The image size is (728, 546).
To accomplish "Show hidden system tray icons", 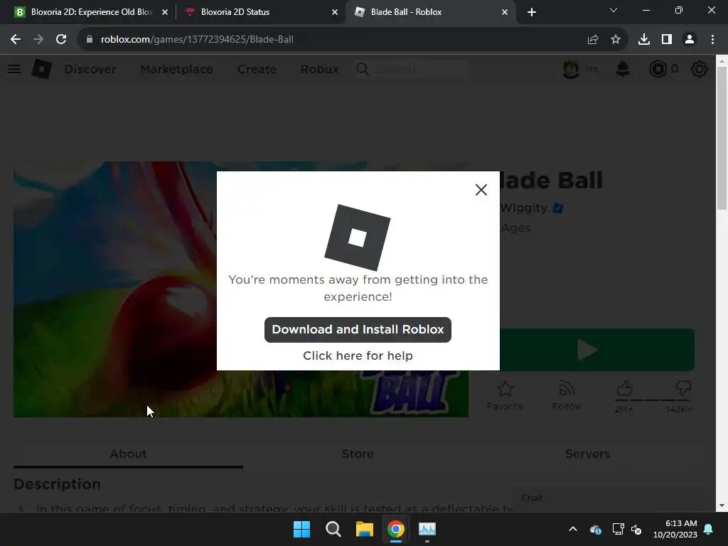I will click(x=573, y=529).
